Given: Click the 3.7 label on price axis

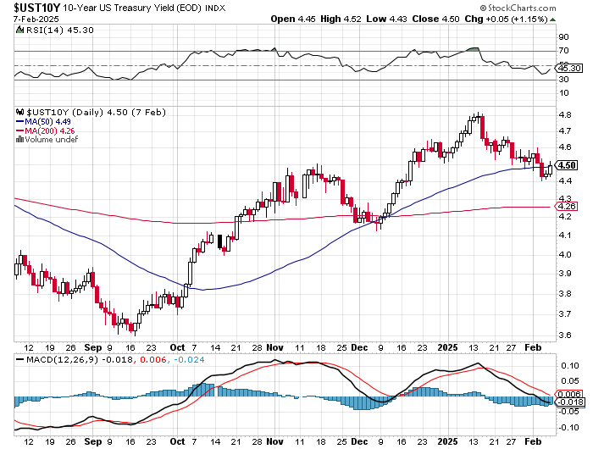Looking at the screenshot, I should point(565,314).
